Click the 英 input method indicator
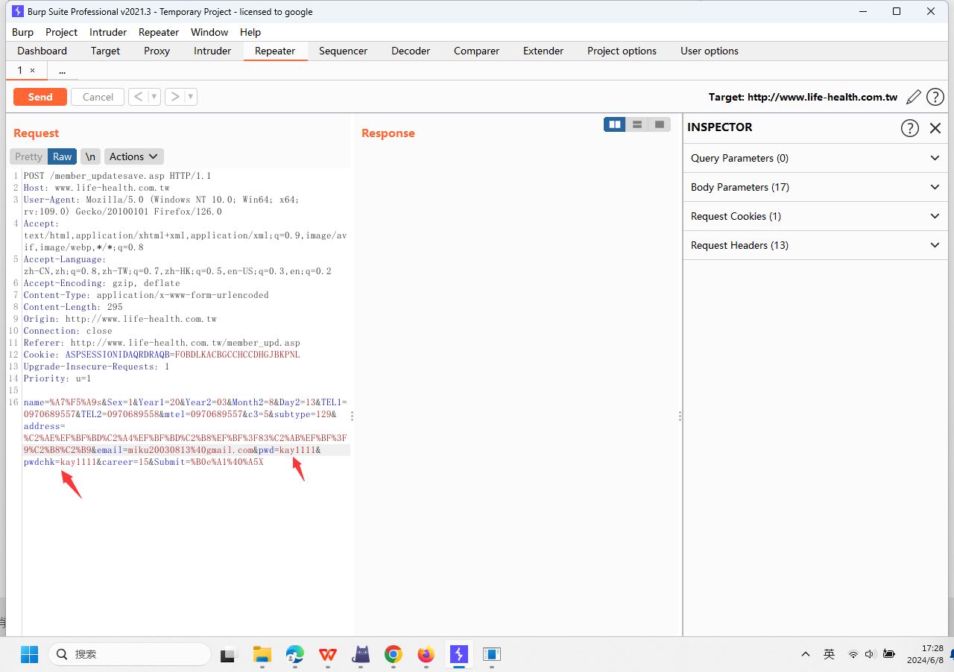This screenshot has width=954, height=672. [829, 654]
